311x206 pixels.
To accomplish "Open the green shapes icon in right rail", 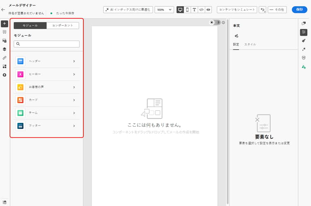I will (x=304, y=67).
